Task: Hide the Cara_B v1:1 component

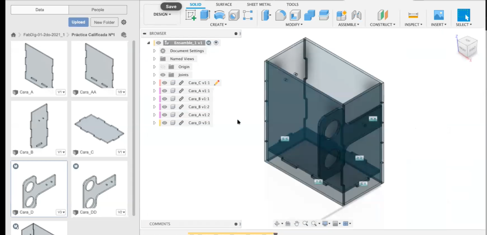Action: pyautogui.click(x=165, y=99)
